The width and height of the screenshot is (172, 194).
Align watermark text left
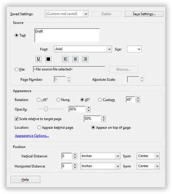pyautogui.click(x=65, y=59)
